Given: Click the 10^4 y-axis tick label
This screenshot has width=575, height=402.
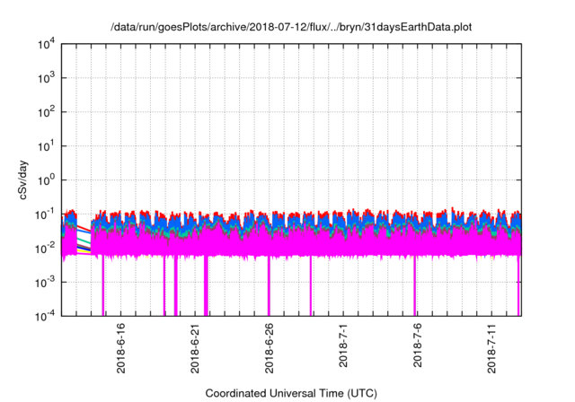Looking at the screenshot, I should point(46,45).
